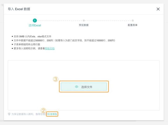Screen dimensions: 168x125
Task: Click the 预览数据 step label
Action: [x=84, y=25]
